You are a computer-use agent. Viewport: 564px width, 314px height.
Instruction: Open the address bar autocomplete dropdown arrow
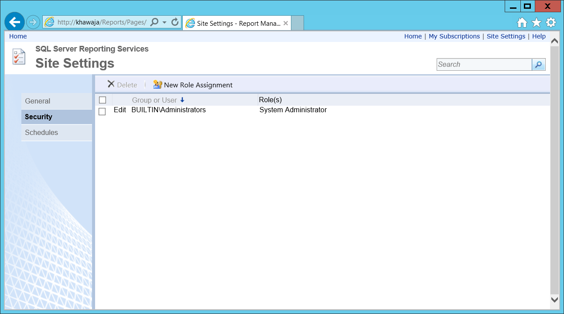[164, 22]
